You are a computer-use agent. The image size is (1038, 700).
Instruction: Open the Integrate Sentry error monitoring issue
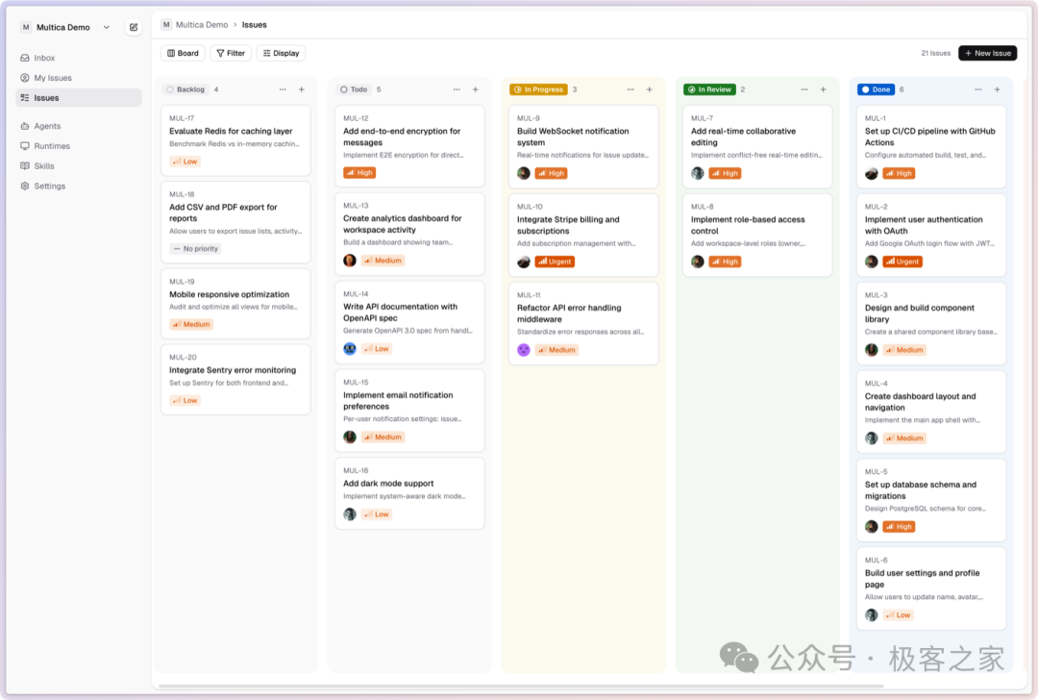(235, 380)
